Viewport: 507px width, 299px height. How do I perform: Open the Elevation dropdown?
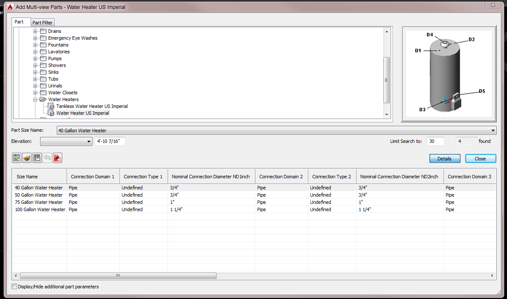click(x=66, y=142)
